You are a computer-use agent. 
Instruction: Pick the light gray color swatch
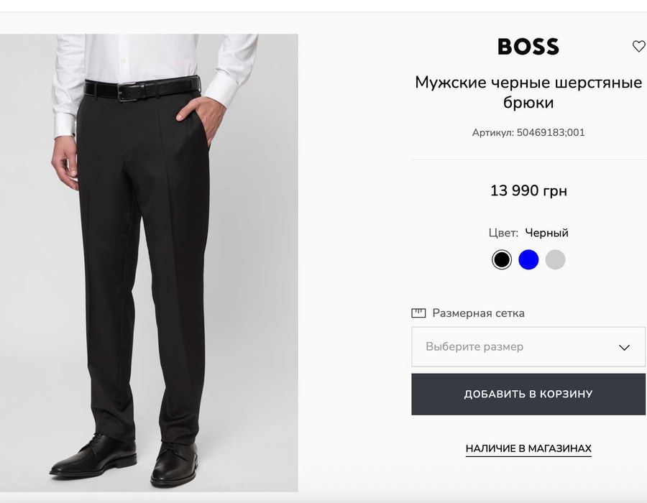point(555,259)
